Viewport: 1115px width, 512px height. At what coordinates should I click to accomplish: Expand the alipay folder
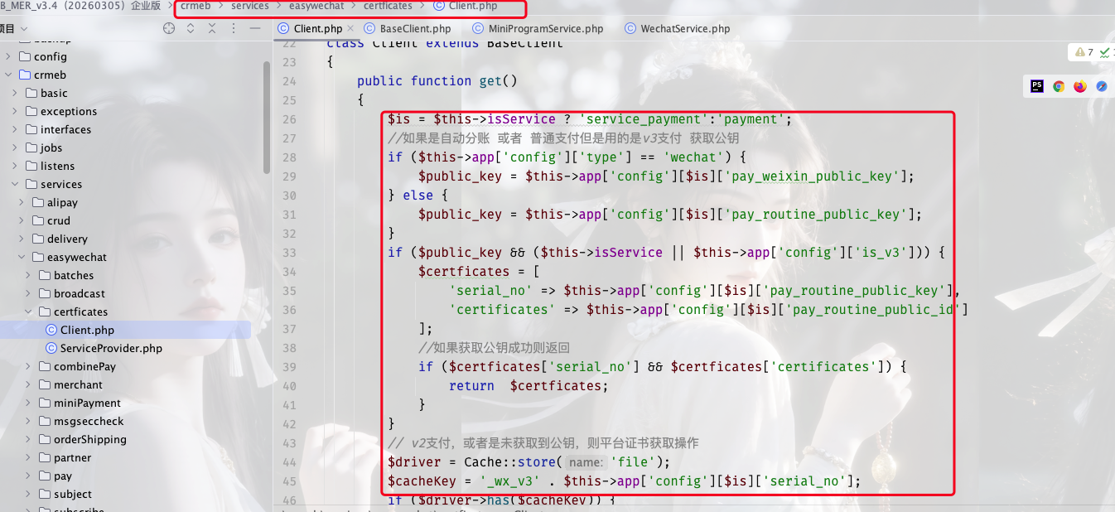(22, 202)
